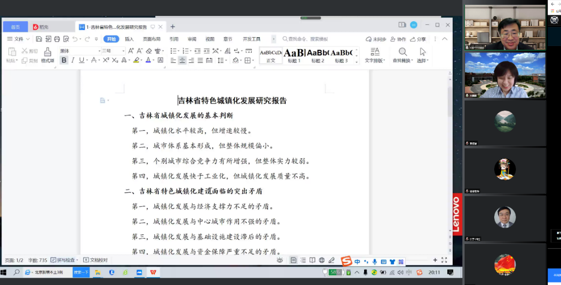Open Find and Replace (查找替换)
The width and height of the screenshot is (561, 285).
403,54
